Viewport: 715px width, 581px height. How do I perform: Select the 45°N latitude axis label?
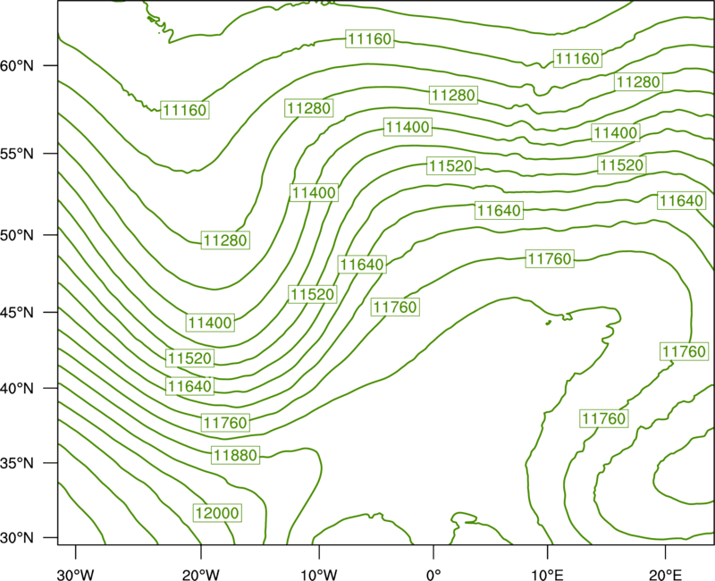click(x=17, y=312)
